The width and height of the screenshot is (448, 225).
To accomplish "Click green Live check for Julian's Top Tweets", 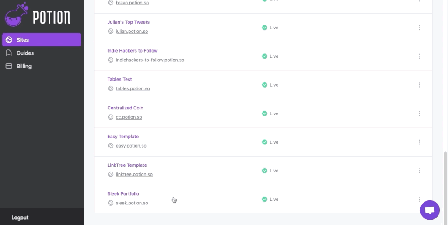I will 265,28.
